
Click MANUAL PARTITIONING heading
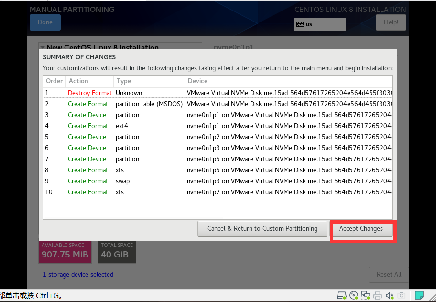click(72, 9)
